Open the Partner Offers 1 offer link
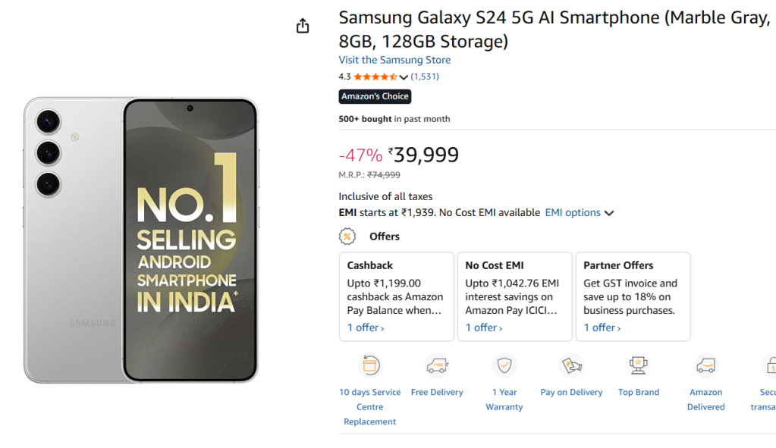This screenshot has width=776, height=448. tap(602, 327)
